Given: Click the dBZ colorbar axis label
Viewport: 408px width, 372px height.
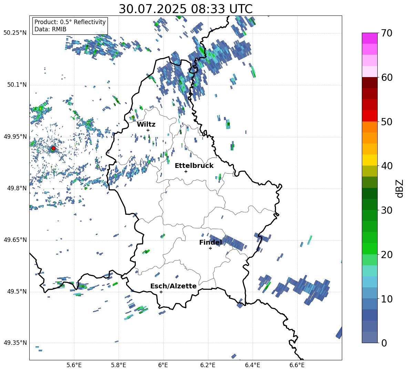Looking at the screenshot, I should [x=400, y=188].
